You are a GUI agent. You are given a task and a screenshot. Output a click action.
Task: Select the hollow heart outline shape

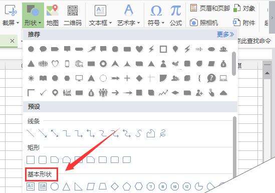[x=55, y=64]
